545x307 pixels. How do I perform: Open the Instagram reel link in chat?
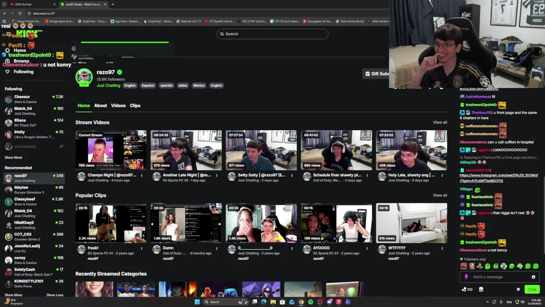click(499, 178)
